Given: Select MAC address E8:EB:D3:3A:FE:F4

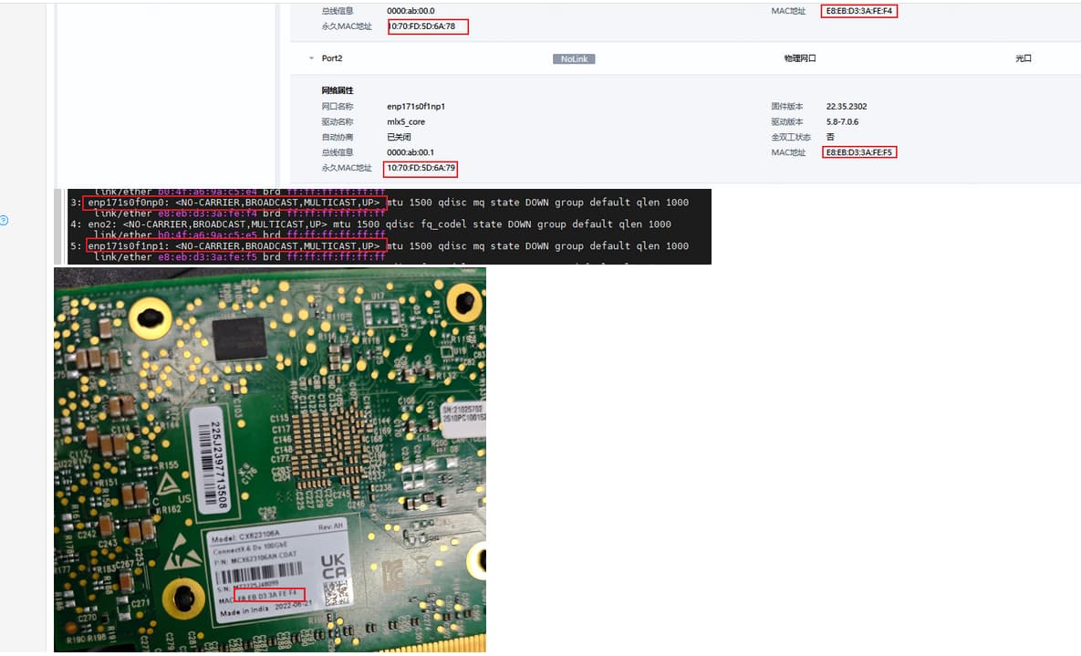Looking at the screenshot, I should click(859, 11).
